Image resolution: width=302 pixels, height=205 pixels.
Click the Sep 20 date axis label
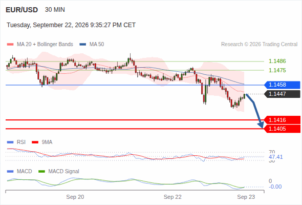pyautogui.click(x=75, y=197)
